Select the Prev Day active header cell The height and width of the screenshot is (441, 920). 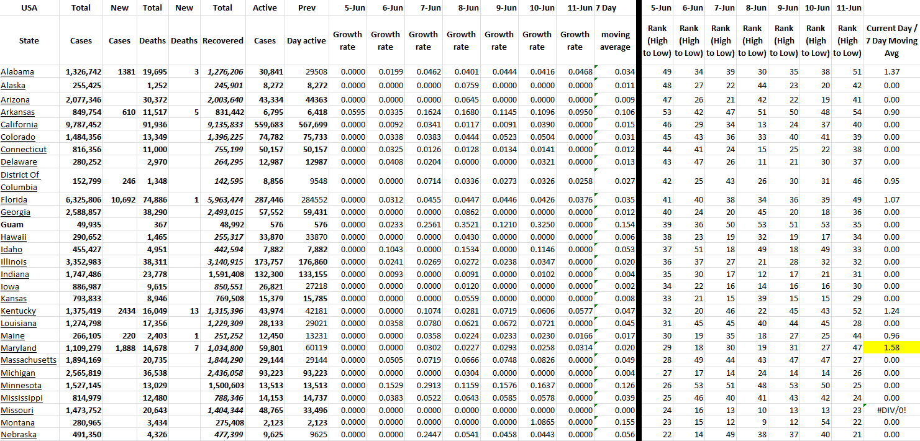[x=306, y=41]
